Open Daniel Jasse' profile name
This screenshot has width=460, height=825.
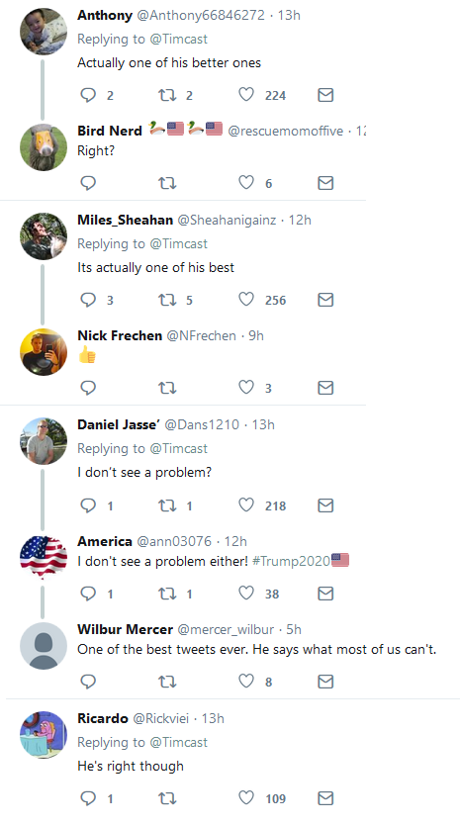coord(119,424)
